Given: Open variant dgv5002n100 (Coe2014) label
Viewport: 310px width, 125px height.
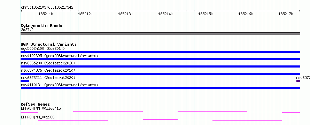Looking at the screenshot, I should (x=43, y=48).
